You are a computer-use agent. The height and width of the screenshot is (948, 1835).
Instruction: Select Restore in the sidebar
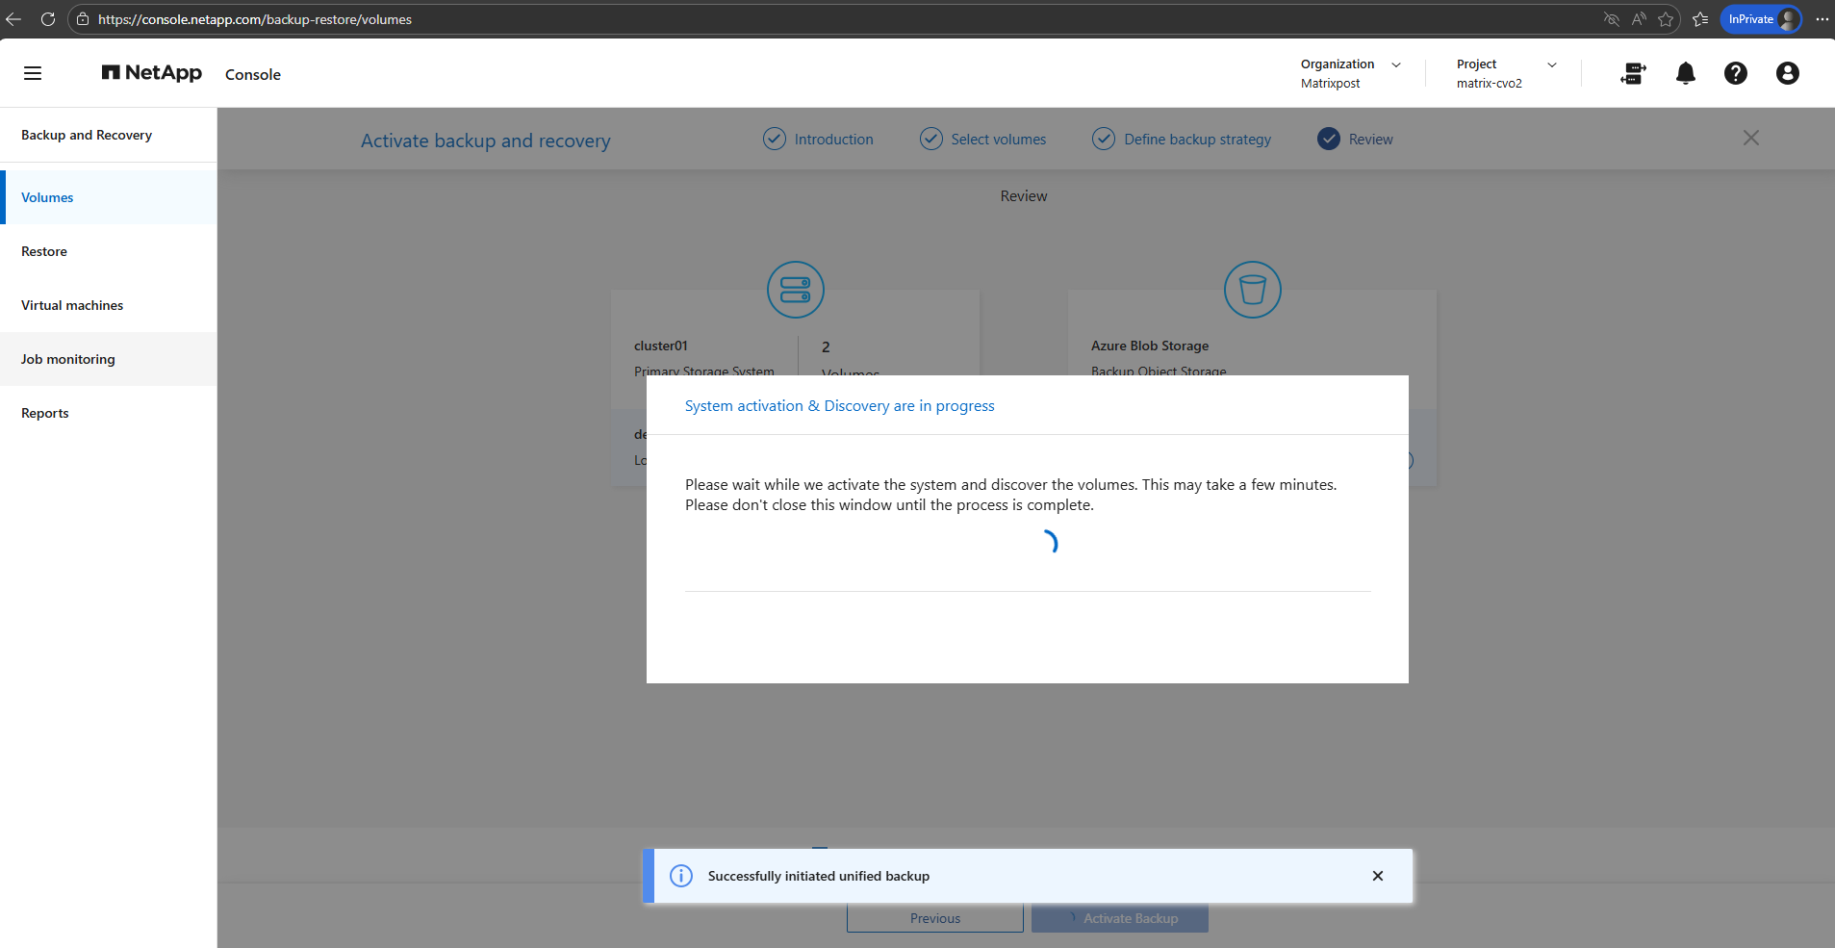[44, 251]
